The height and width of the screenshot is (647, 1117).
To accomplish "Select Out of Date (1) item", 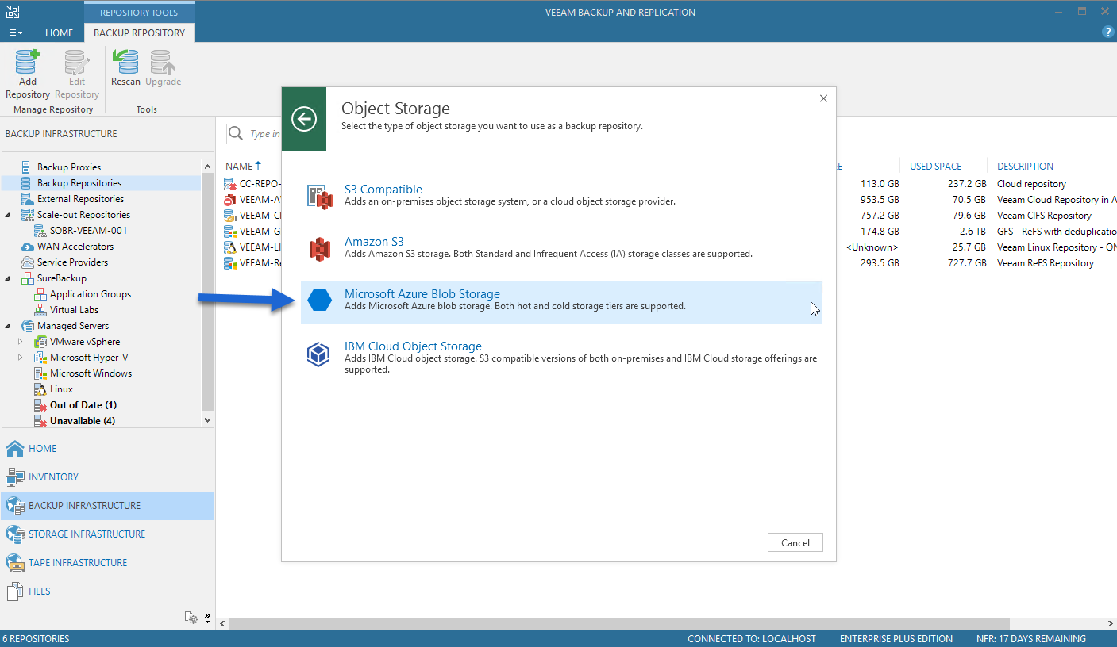I will [83, 405].
